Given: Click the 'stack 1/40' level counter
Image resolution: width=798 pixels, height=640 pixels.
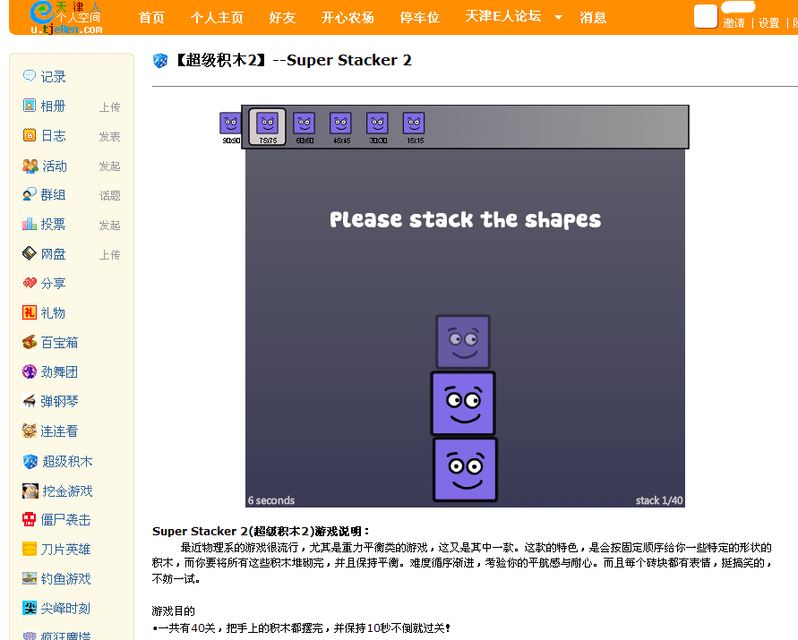Looking at the screenshot, I should pos(659,500).
